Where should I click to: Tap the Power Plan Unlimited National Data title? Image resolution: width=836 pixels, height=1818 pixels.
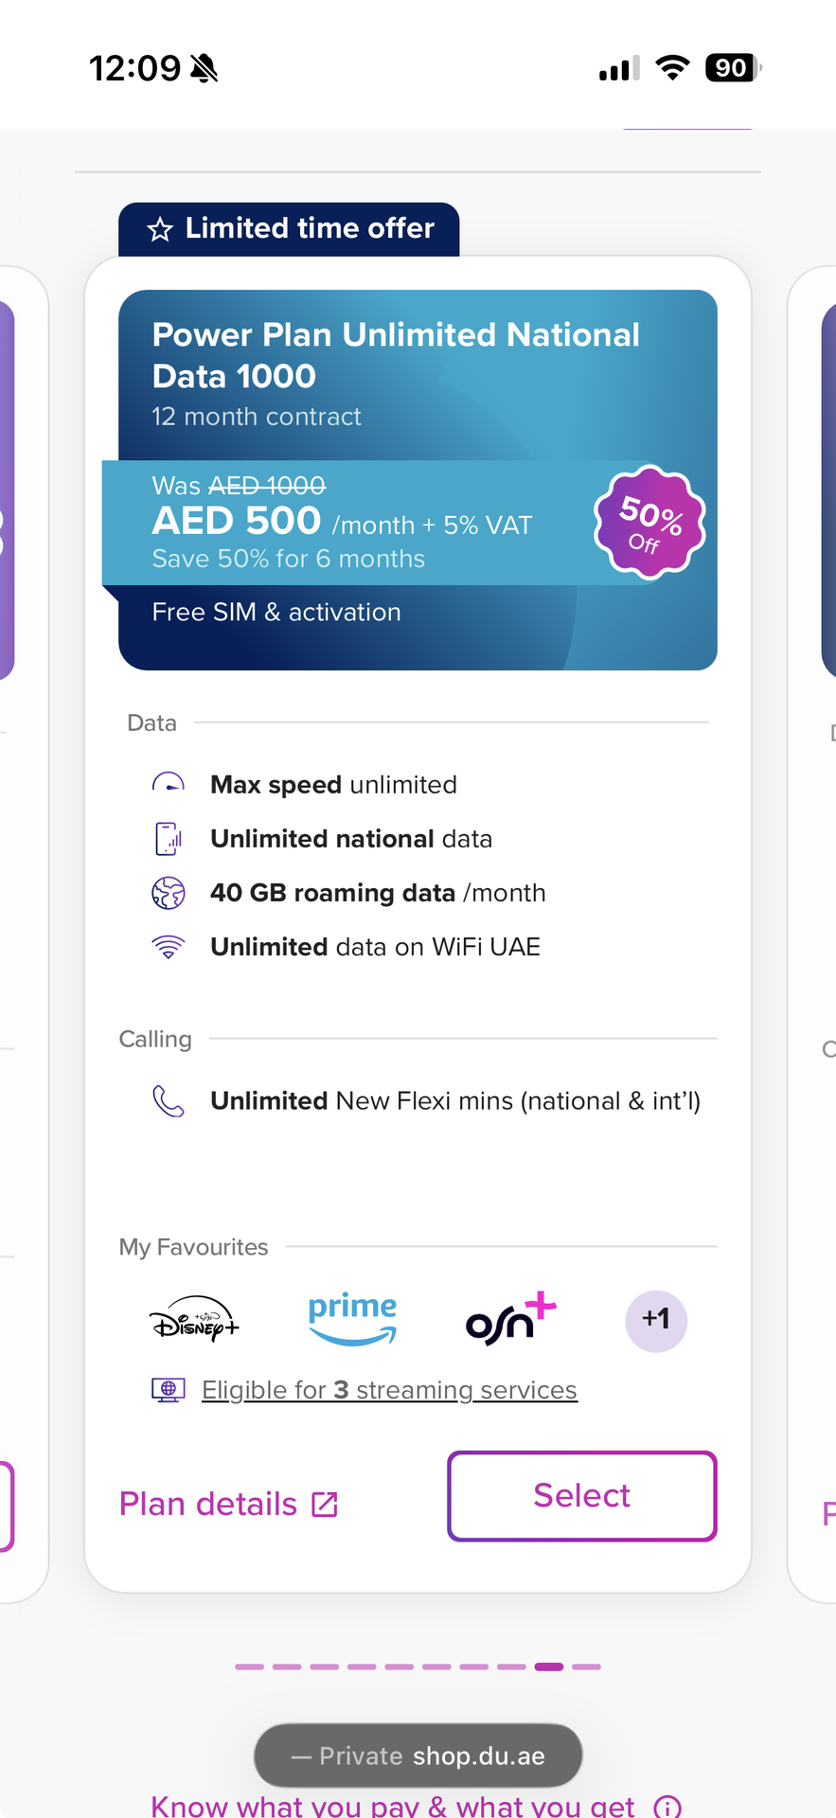[396, 355]
